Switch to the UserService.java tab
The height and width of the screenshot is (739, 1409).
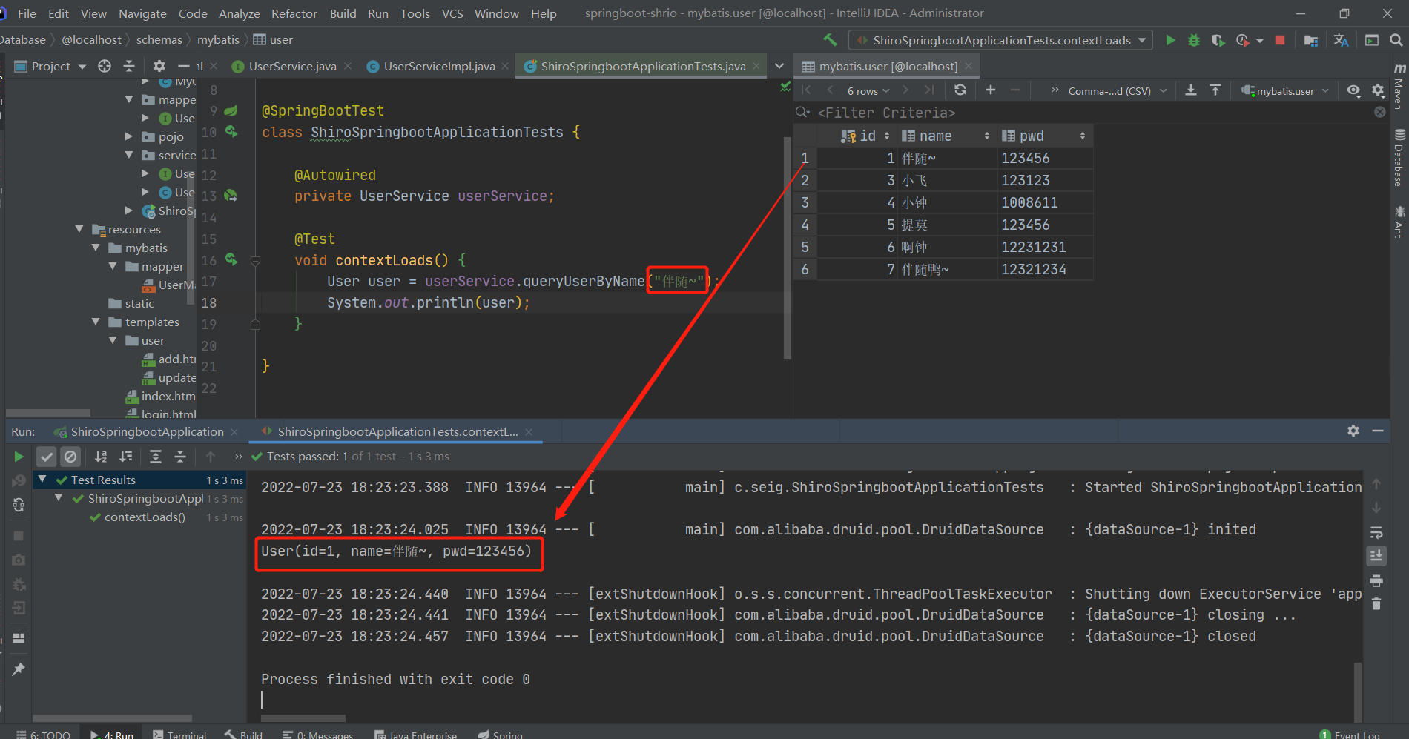coord(292,66)
